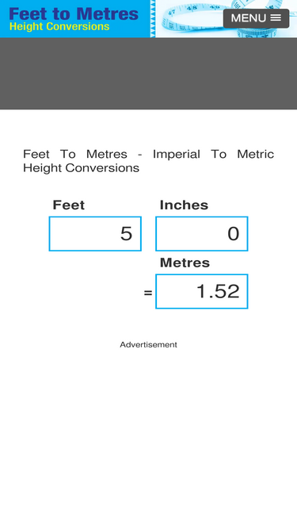Click the Feet label above the box
This screenshot has height=529, width=297.
tap(69, 205)
